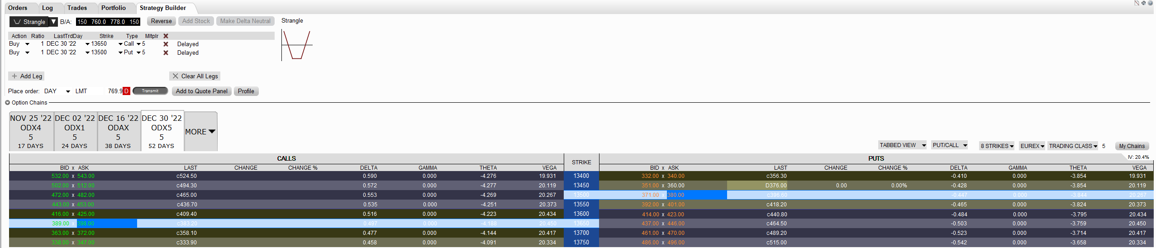Screen dimensions: 1156x248
Task: Click the leftmost icon in top-right corner group
Action: point(1137,3)
